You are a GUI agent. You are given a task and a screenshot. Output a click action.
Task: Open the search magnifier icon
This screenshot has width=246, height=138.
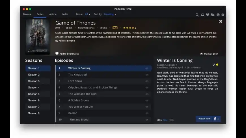tap(197, 15)
